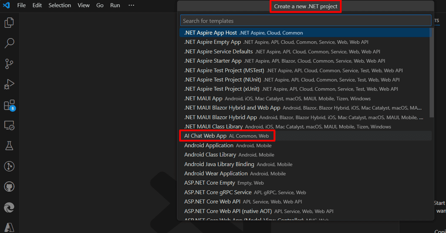Select AI Chat Web App template
This screenshot has width=446, height=233.
(x=305, y=136)
